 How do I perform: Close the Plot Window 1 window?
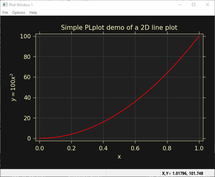coord(208,5)
